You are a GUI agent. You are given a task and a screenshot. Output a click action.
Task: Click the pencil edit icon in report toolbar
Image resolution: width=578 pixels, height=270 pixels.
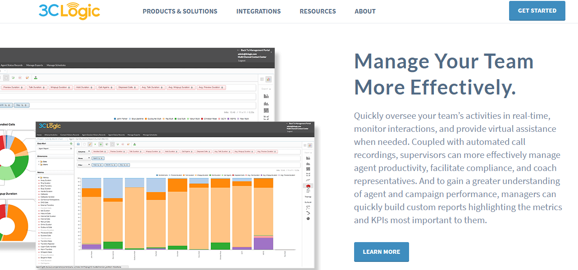click(90, 144)
